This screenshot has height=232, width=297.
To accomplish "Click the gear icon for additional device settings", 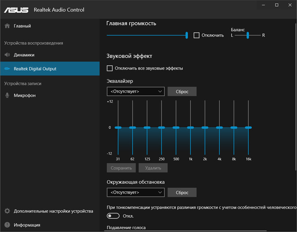I will pos(7,211).
